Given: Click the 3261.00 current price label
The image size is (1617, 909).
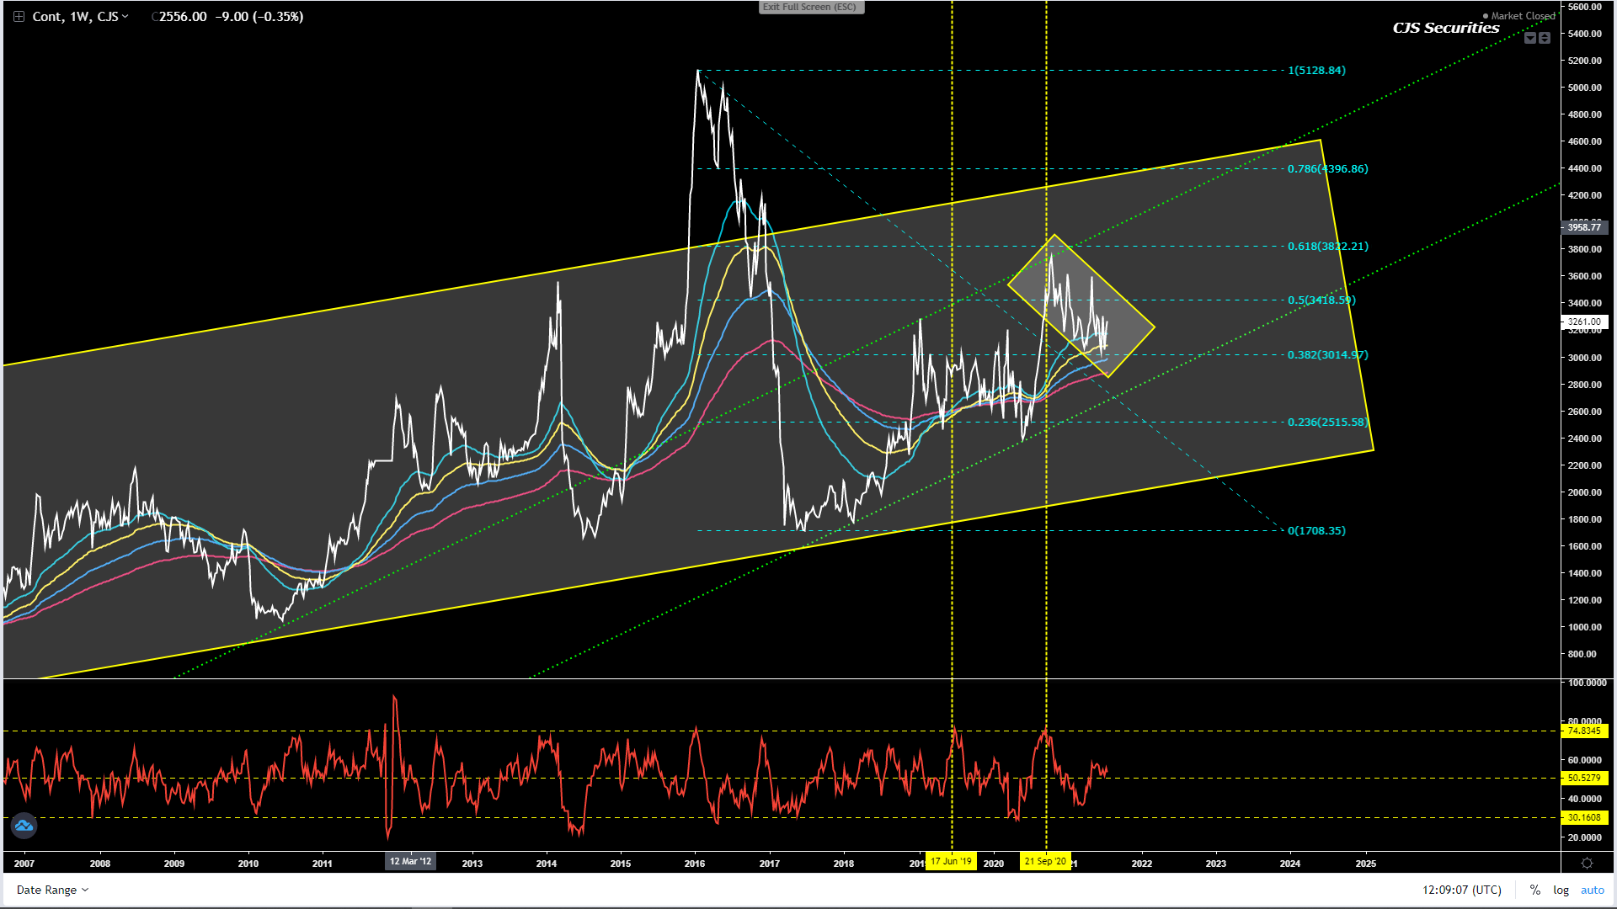Looking at the screenshot, I should pyautogui.click(x=1584, y=322).
